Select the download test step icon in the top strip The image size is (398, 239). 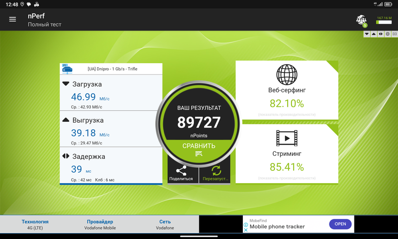coord(367,34)
